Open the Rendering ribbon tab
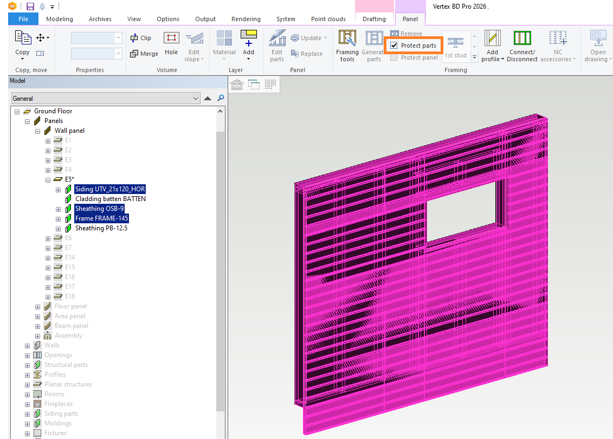The width and height of the screenshot is (613, 439). coord(246,19)
